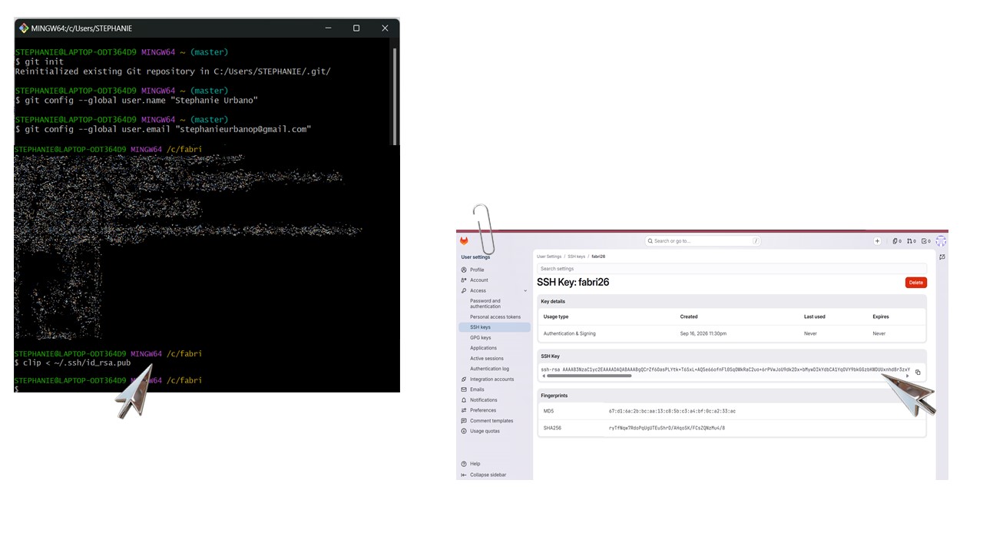Open Usage quotas in sidebar
983x553 pixels.
pos(485,431)
